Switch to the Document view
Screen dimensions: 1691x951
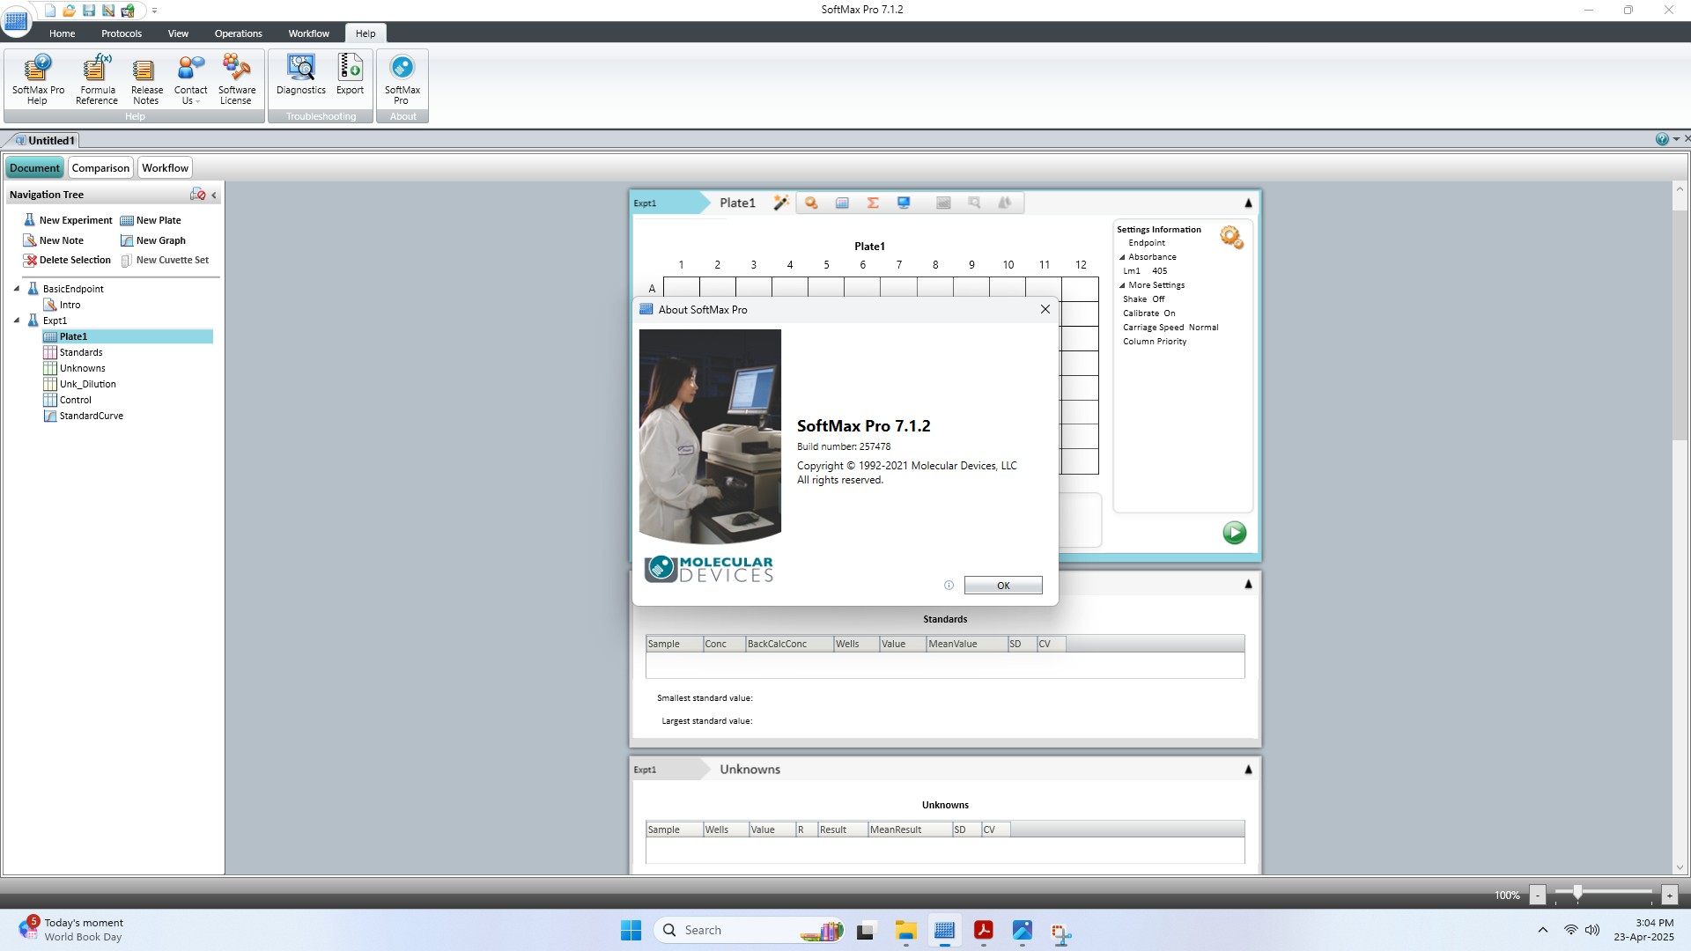coord(34,168)
